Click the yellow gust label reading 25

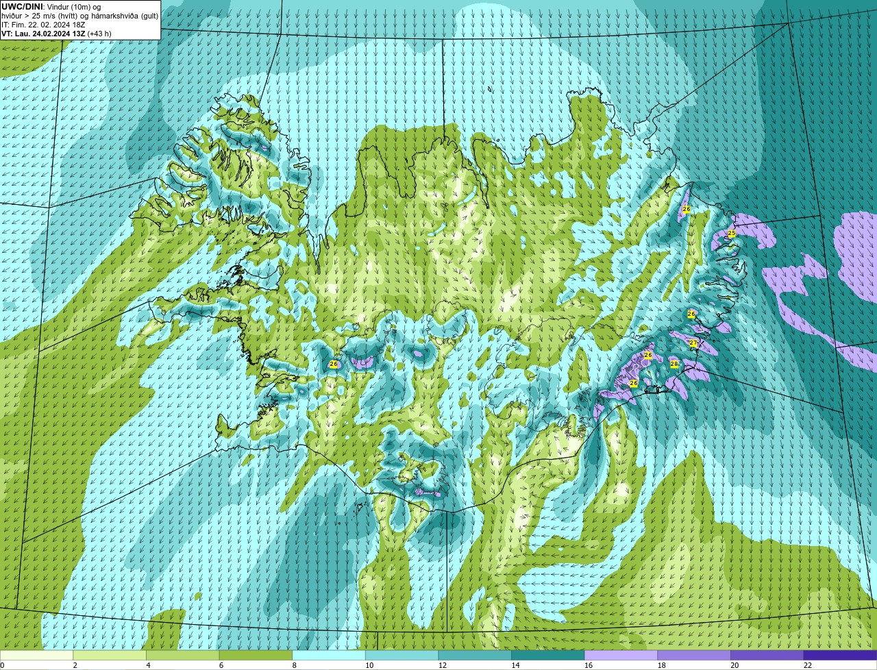pyautogui.click(x=731, y=234)
